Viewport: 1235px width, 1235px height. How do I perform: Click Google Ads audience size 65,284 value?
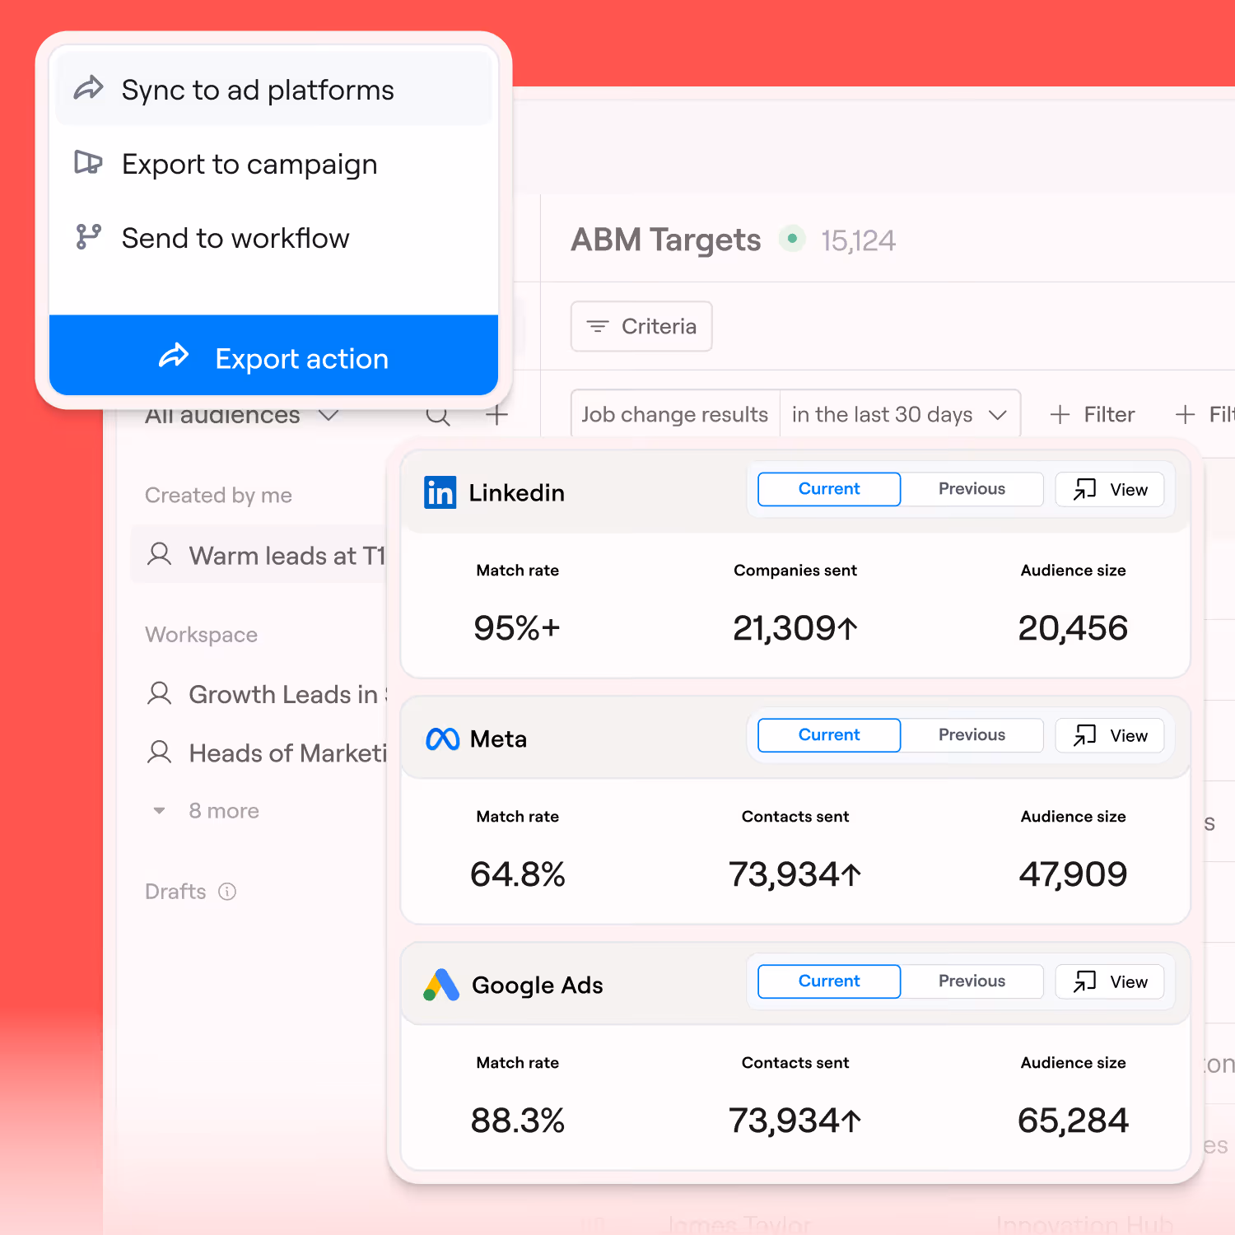(1073, 1121)
